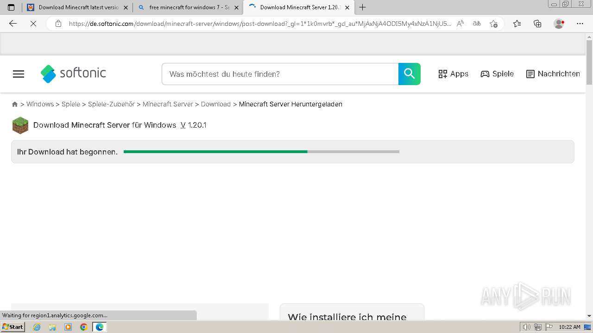
Task: Stop loading the page
Action: [33, 24]
